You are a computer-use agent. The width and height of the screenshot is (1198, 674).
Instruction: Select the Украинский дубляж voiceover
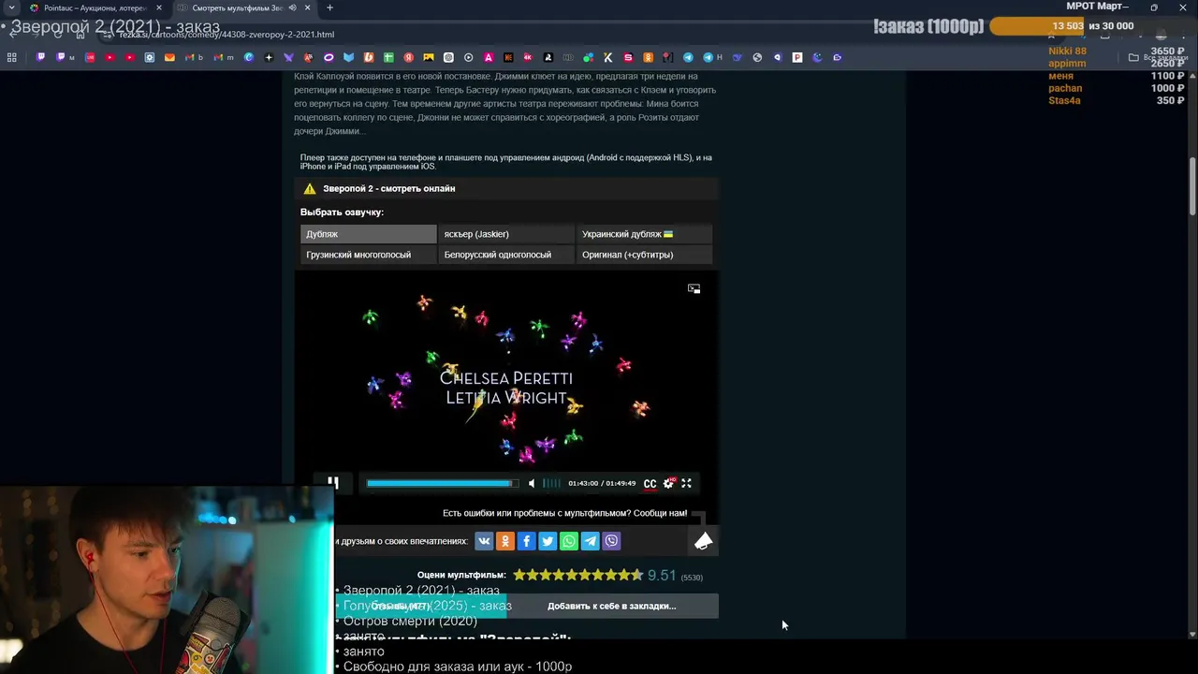[x=644, y=234]
